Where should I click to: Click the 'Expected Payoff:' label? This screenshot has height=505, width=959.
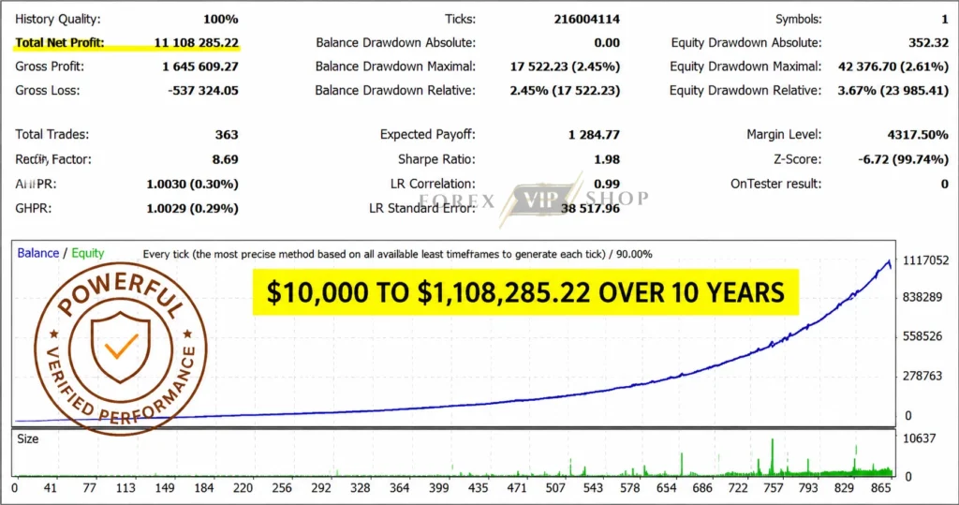click(427, 135)
